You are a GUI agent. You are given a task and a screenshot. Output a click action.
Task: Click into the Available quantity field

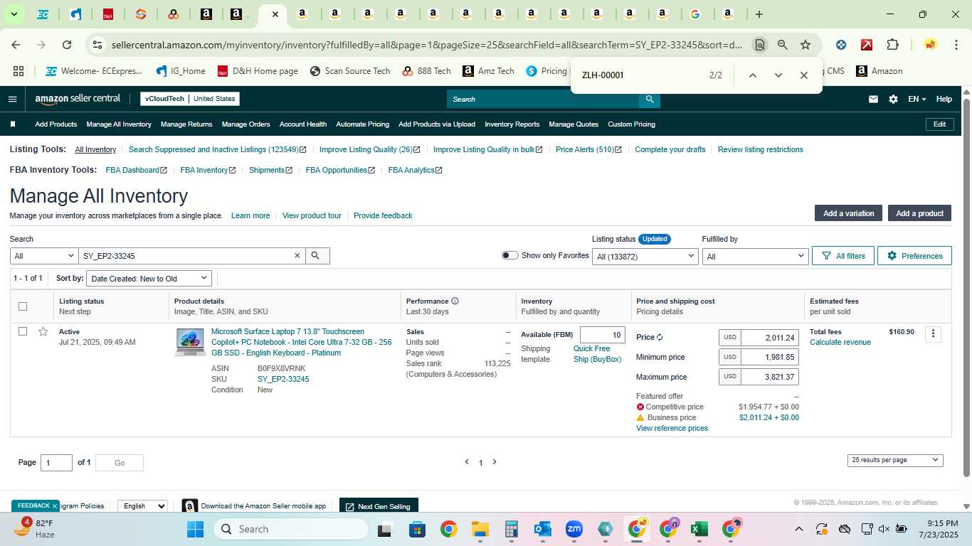602,335
